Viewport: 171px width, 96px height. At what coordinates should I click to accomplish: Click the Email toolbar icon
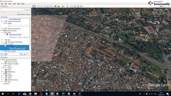(72, 6)
